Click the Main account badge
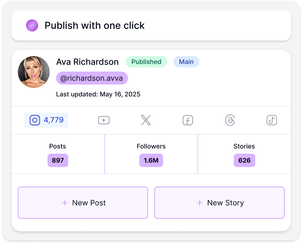 click(x=186, y=62)
